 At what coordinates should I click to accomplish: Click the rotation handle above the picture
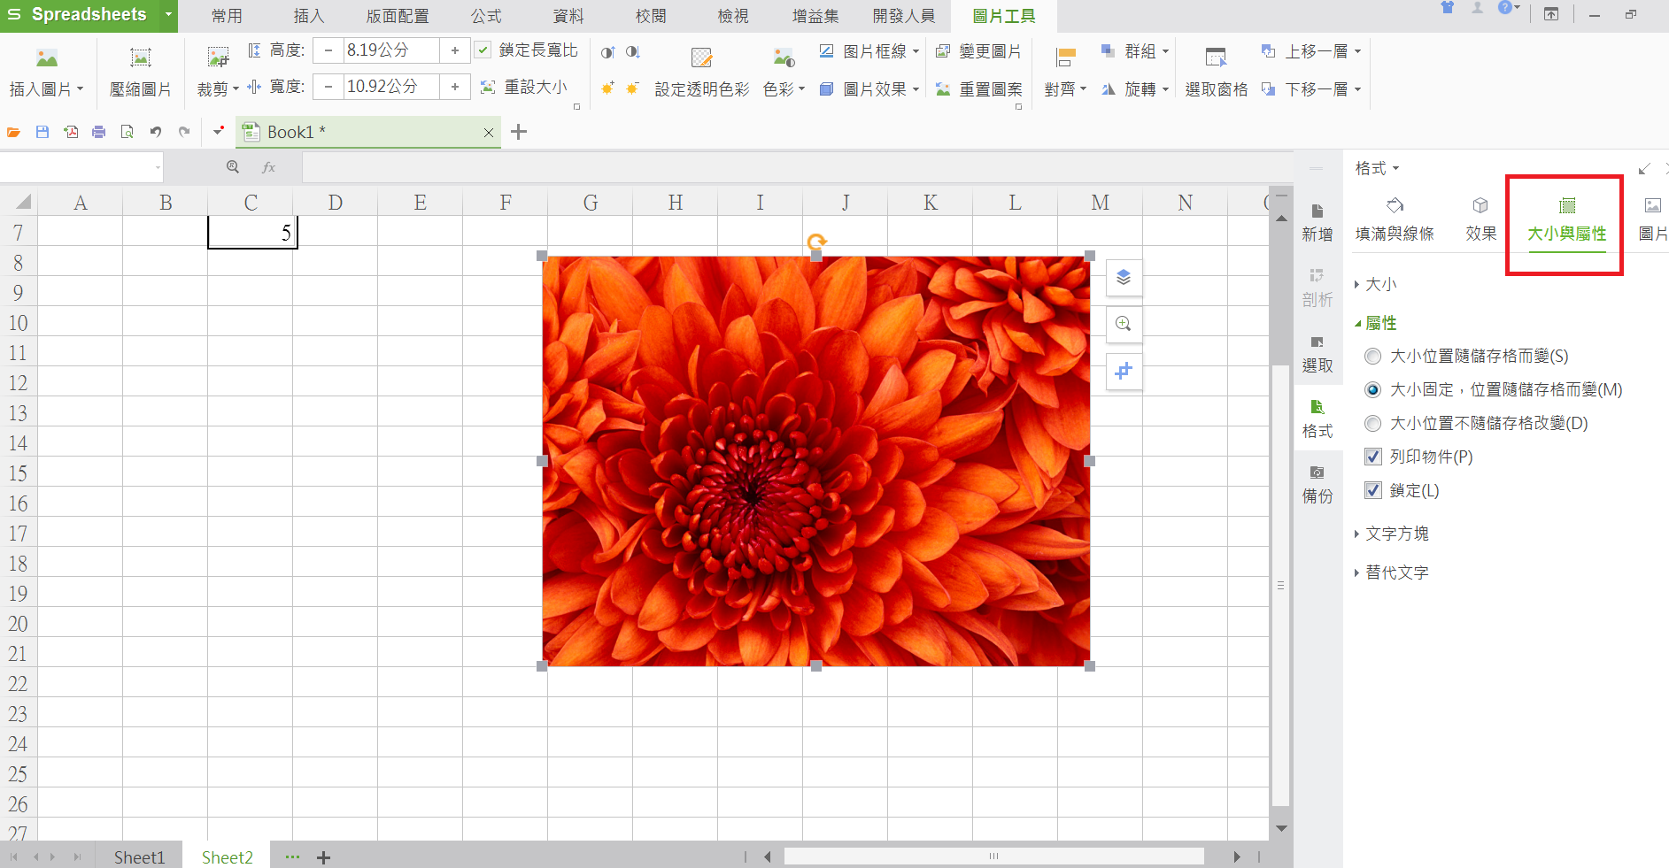816,241
